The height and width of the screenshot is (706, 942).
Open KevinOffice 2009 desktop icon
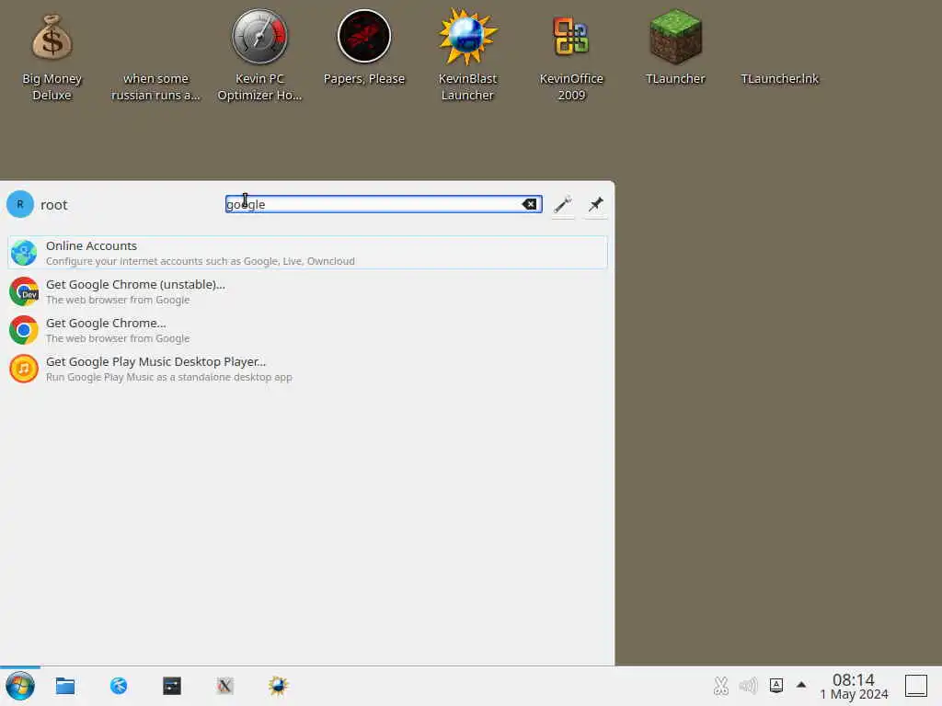coord(570,56)
